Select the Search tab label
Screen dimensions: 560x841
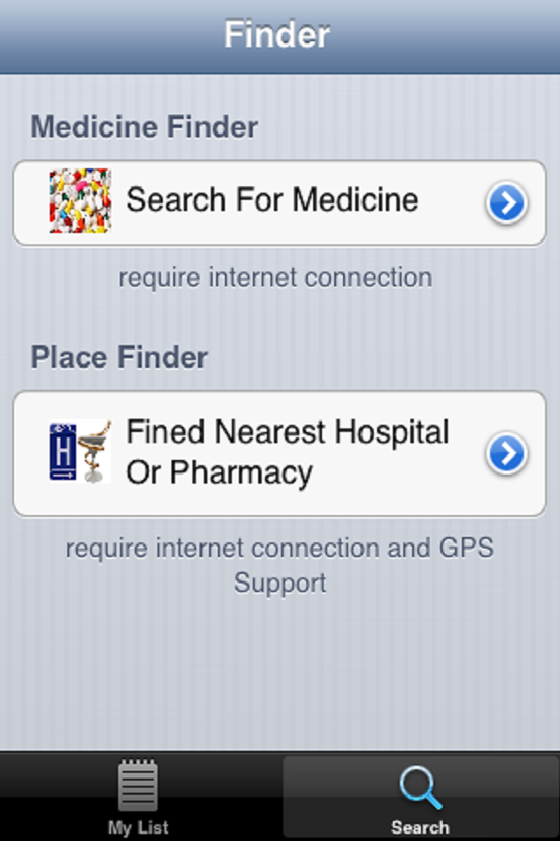(x=420, y=827)
